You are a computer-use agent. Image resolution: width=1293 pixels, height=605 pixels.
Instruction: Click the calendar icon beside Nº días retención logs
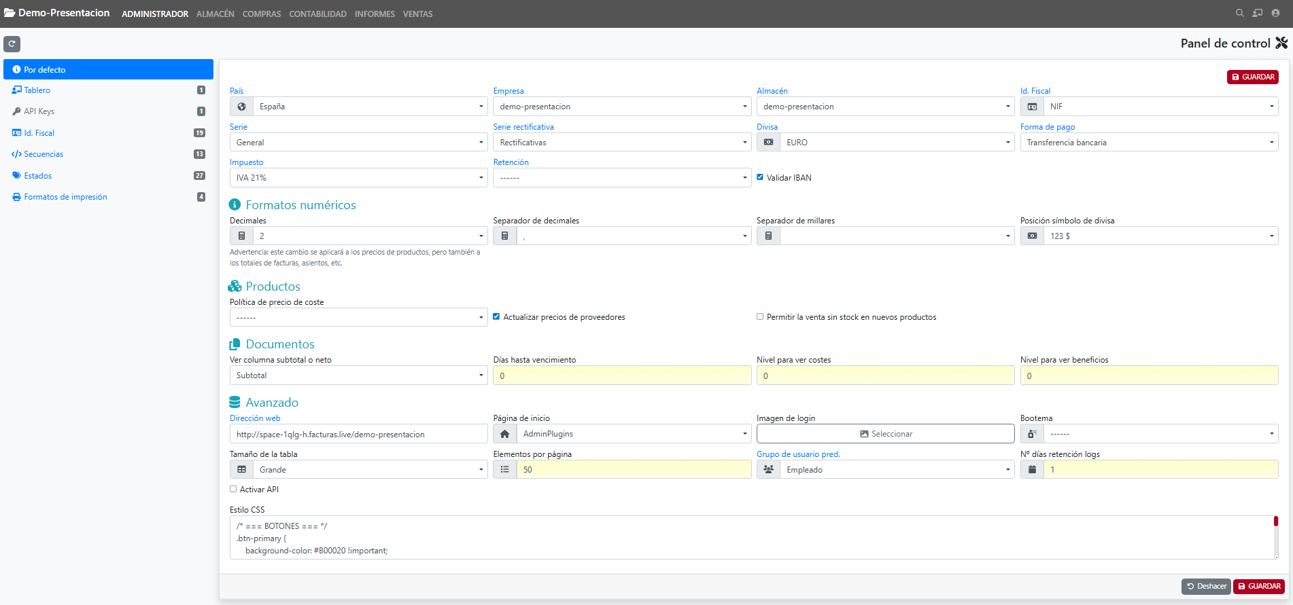coord(1032,470)
